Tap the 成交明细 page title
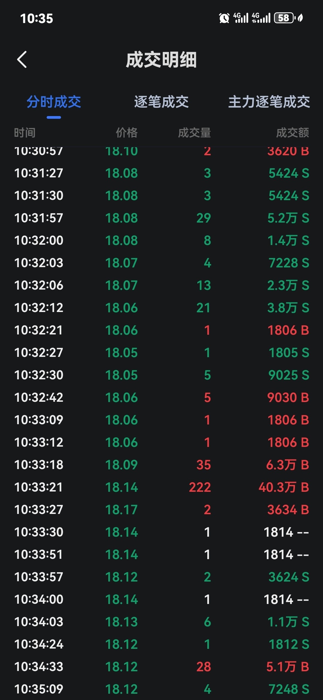Screen dimensions: 323x700 (161, 60)
